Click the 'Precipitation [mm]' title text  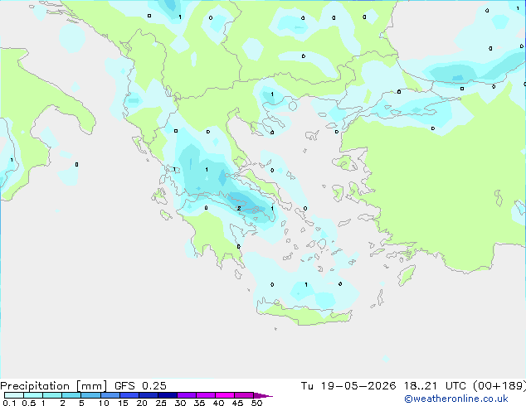[x=54, y=386]
